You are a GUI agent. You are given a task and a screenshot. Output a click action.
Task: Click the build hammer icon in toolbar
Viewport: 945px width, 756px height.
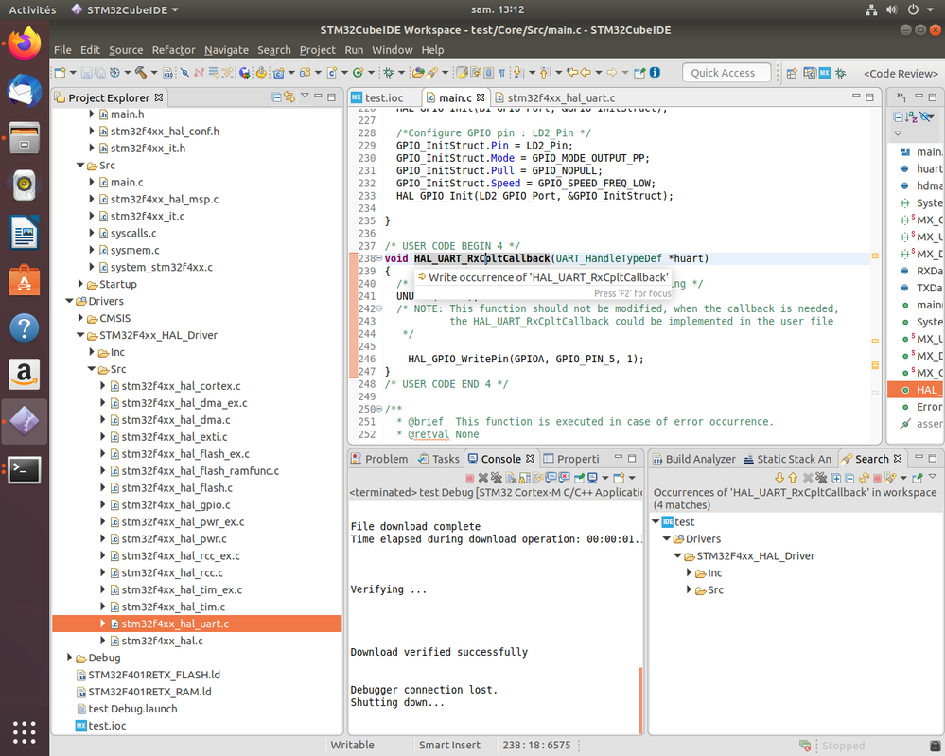coord(140,73)
